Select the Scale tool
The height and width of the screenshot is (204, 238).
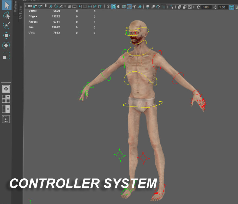point(6,55)
